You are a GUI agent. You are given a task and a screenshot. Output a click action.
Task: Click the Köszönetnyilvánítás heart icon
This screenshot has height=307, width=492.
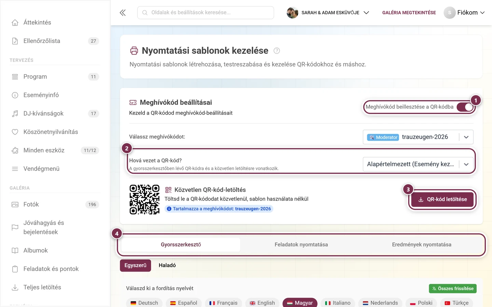click(15, 132)
